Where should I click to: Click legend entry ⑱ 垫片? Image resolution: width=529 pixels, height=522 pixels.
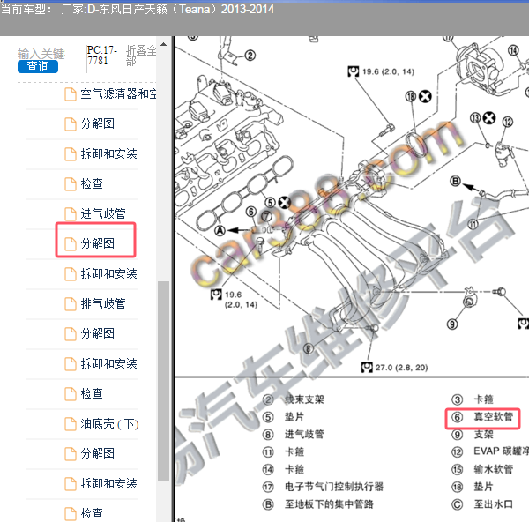473,487
